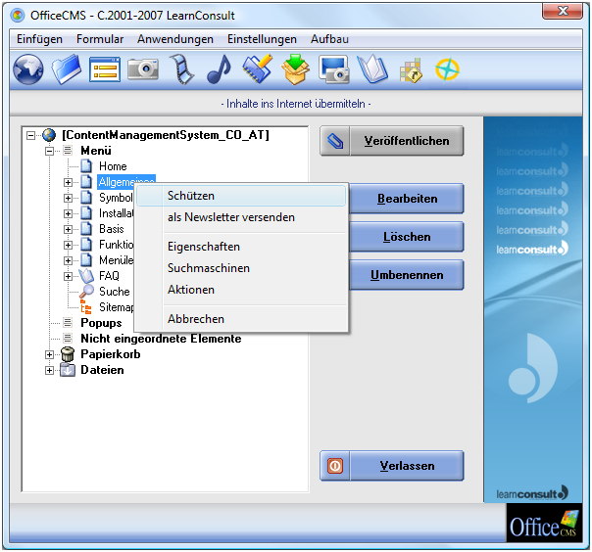Select Suchmaschinen in the context menu

point(241,268)
